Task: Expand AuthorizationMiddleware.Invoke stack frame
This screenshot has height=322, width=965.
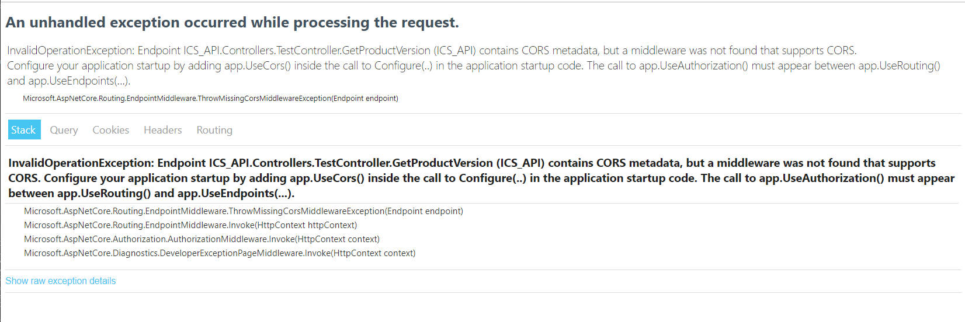Action: pos(202,239)
